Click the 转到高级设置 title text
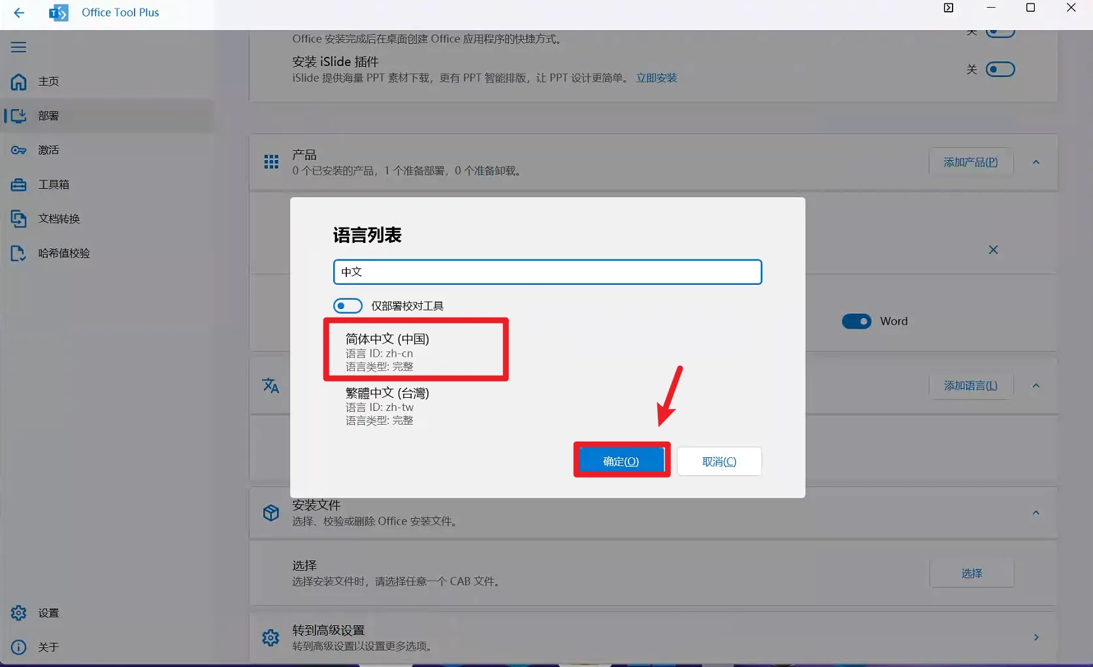1093x667 pixels. [x=329, y=630]
